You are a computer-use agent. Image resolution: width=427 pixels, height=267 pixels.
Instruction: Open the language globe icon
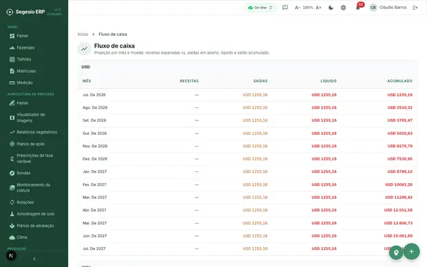(x=344, y=8)
